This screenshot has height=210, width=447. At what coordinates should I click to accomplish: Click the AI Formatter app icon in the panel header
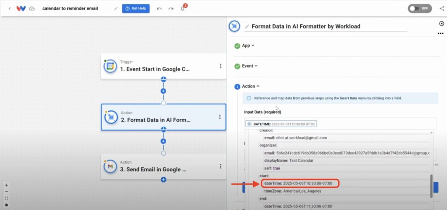[234, 26]
